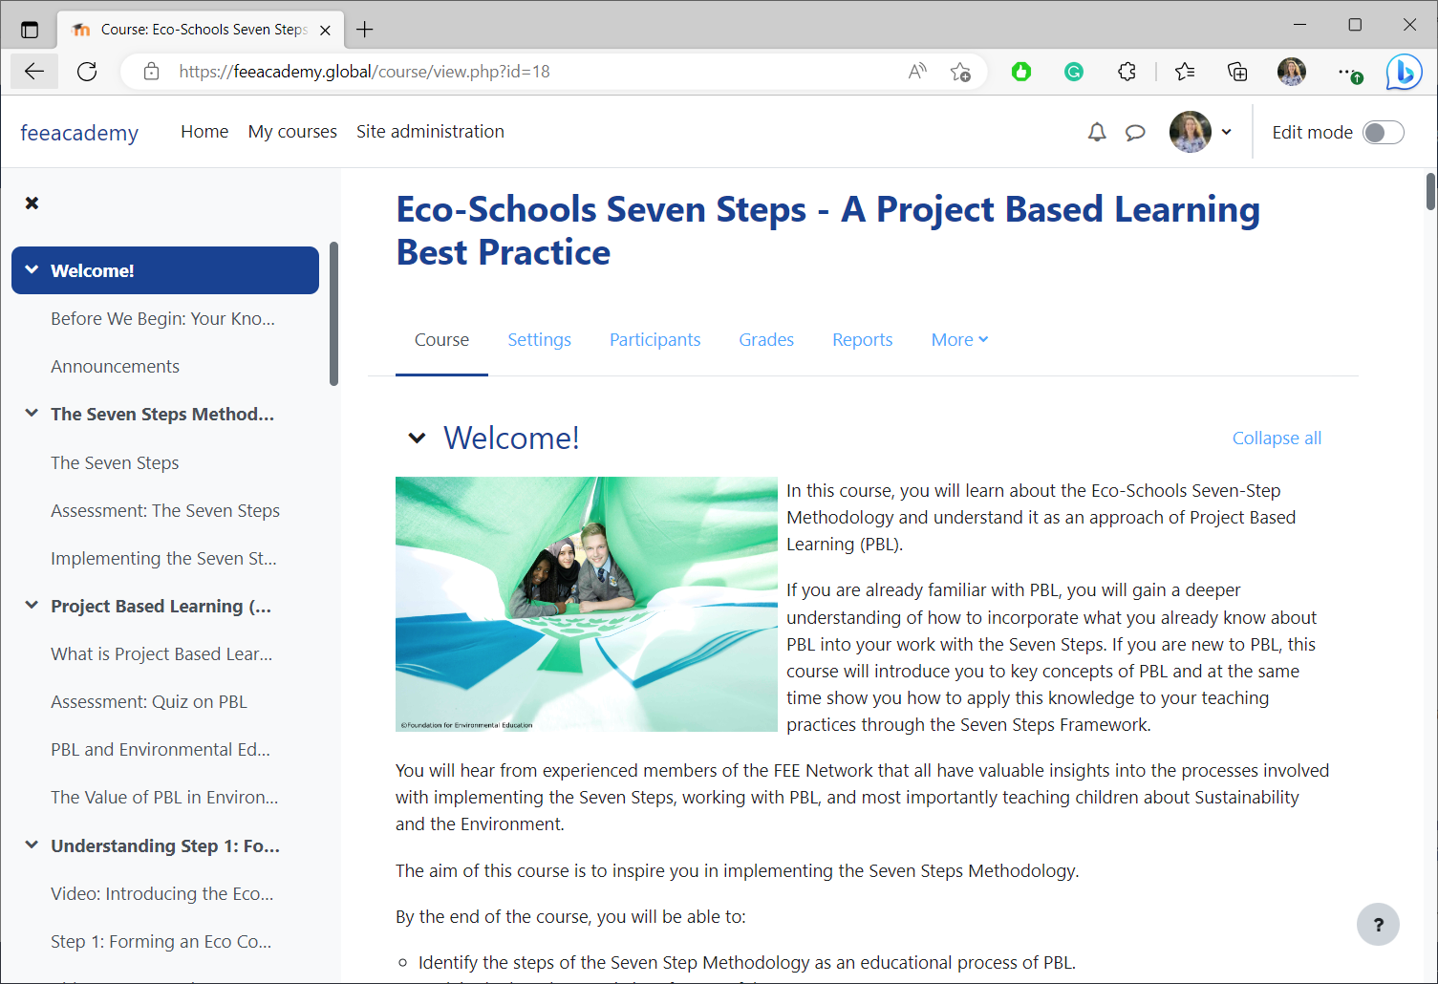Screen dimensions: 1438x984
Task: Click the students under green fabric image
Action: pos(586,604)
